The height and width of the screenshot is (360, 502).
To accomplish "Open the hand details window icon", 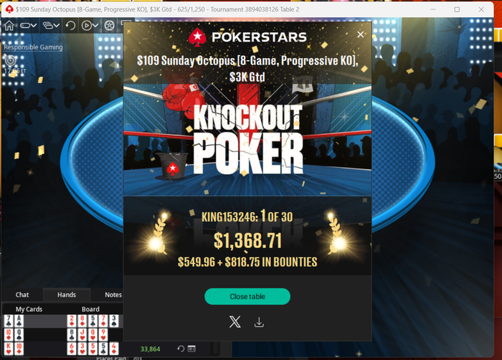I will pos(191,349).
